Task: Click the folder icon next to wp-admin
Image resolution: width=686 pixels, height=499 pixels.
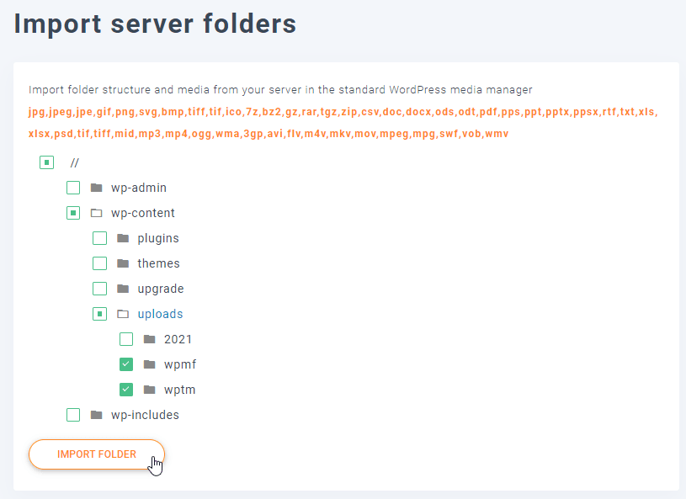Action: [x=96, y=188]
